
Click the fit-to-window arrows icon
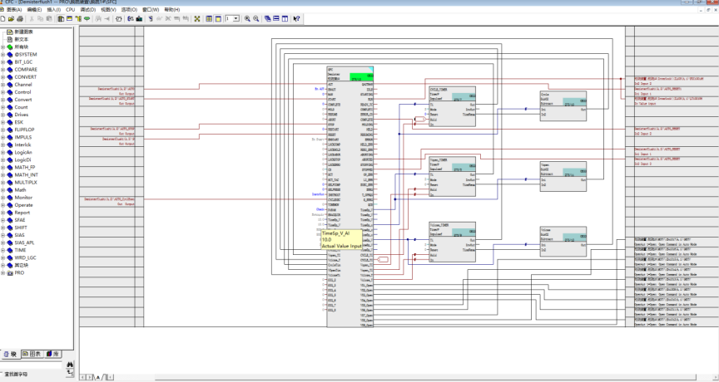tap(197, 19)
